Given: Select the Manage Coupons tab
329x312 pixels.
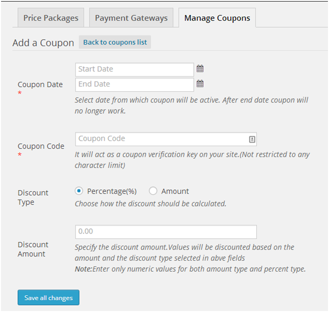Looking at the screenshot, I should pos(217,18).
